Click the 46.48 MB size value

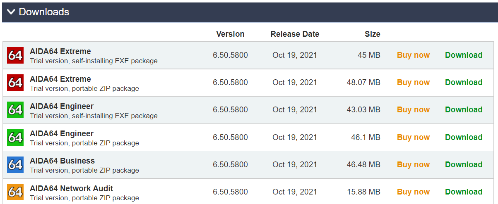tap(363, 164)
